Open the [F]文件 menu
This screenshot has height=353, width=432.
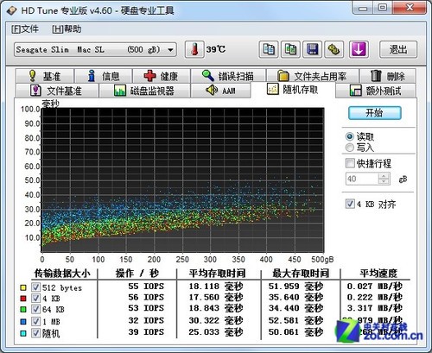[25, 29]
